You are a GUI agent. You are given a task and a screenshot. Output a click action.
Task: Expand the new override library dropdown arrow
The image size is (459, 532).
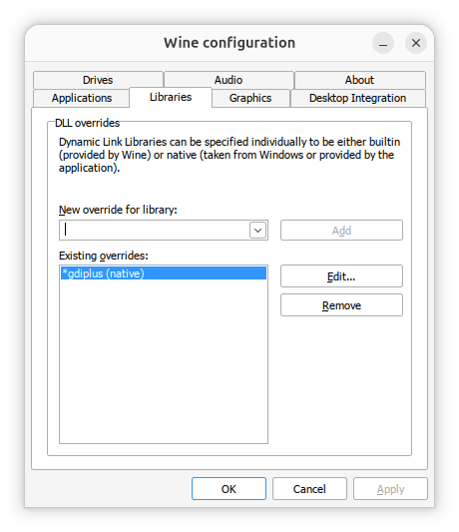click(x=257, y=231)
